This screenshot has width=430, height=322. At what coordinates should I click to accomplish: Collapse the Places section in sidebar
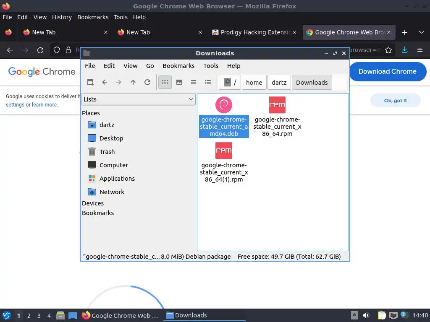[x=91, y=113]
